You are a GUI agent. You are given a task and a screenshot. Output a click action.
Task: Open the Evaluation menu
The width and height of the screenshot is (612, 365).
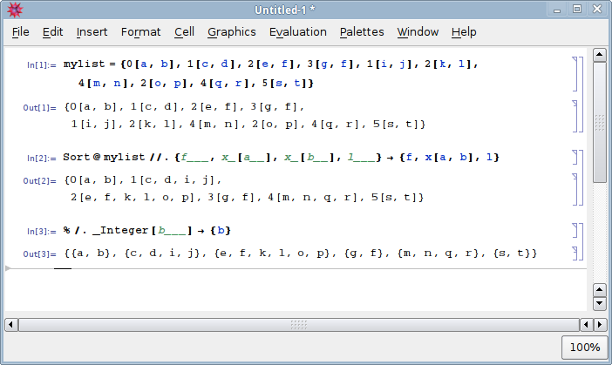(x=298, y=32)
